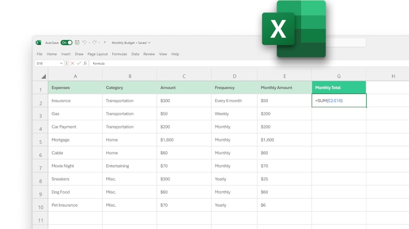Click the cell with =SUM(E2:E10) formula
Image resolution: width=409 pixels, height=229 pixels.
pyautogui.click(x=339, y=101)
